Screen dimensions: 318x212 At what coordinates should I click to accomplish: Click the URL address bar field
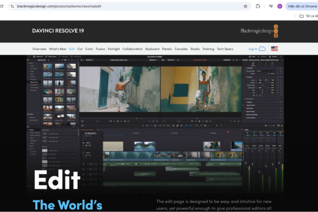tap(130, 6)
